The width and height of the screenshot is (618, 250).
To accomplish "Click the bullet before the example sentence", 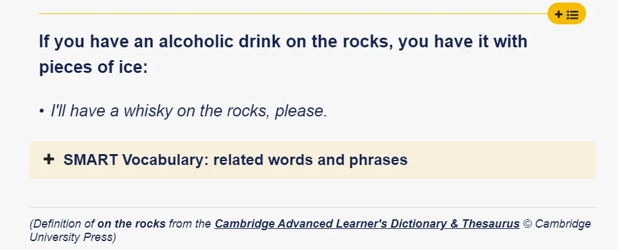I will point(42,111).
